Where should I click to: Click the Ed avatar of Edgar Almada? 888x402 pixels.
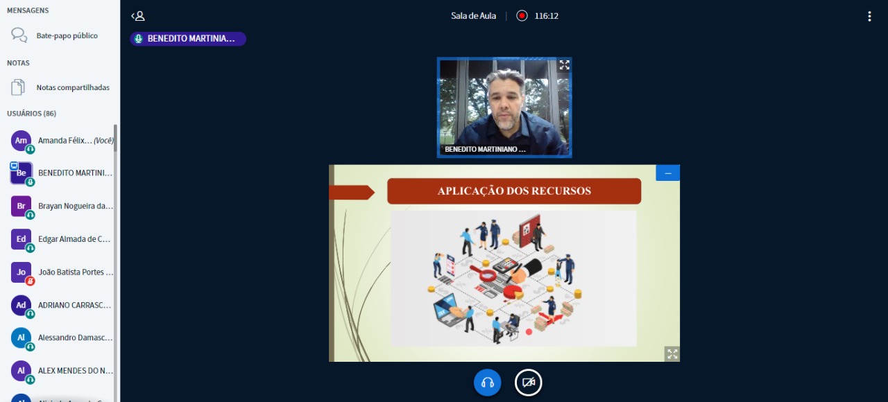coord(22,239)
